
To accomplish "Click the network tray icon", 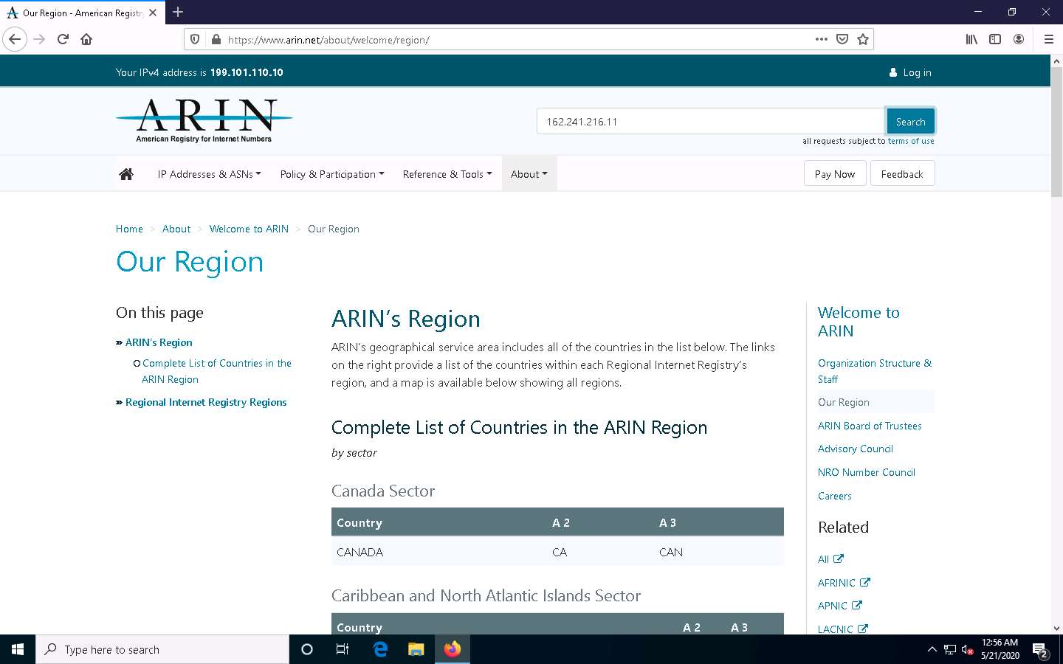I will [x=949, y=650].
